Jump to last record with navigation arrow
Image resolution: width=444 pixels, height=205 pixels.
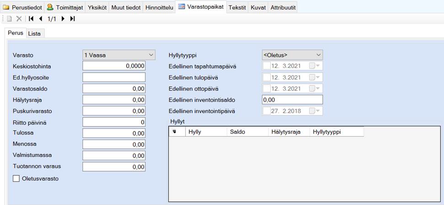pos(72,19)
